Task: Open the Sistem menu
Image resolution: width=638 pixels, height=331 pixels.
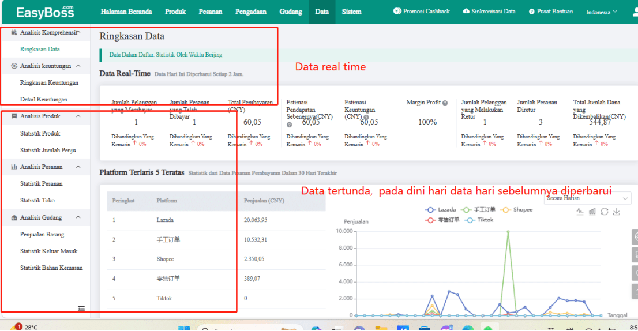Action: 351,12
